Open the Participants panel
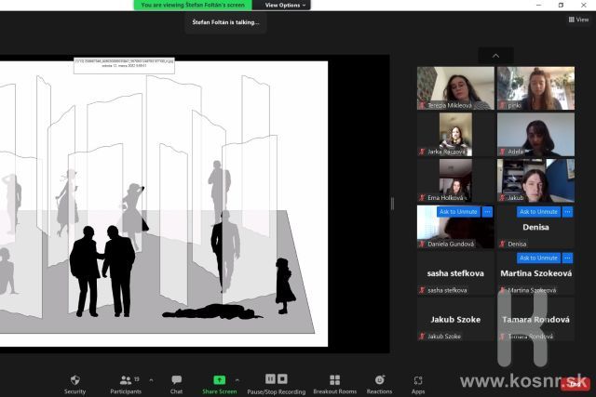Viewport: 596px width, 397px height. pyautogui.click(x=125, y=380)
